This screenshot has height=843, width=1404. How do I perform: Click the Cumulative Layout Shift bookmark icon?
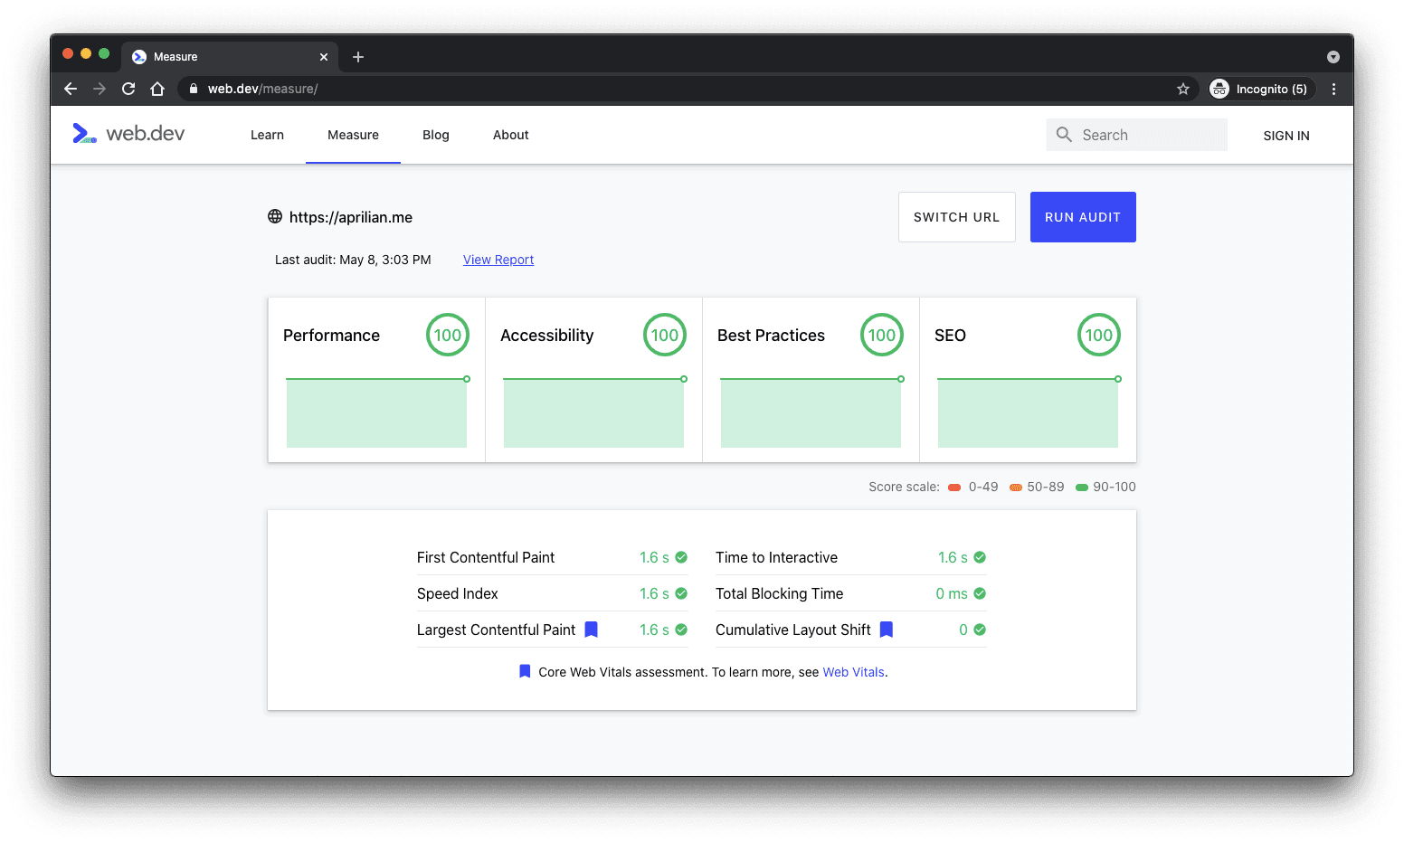coord(887,630)
